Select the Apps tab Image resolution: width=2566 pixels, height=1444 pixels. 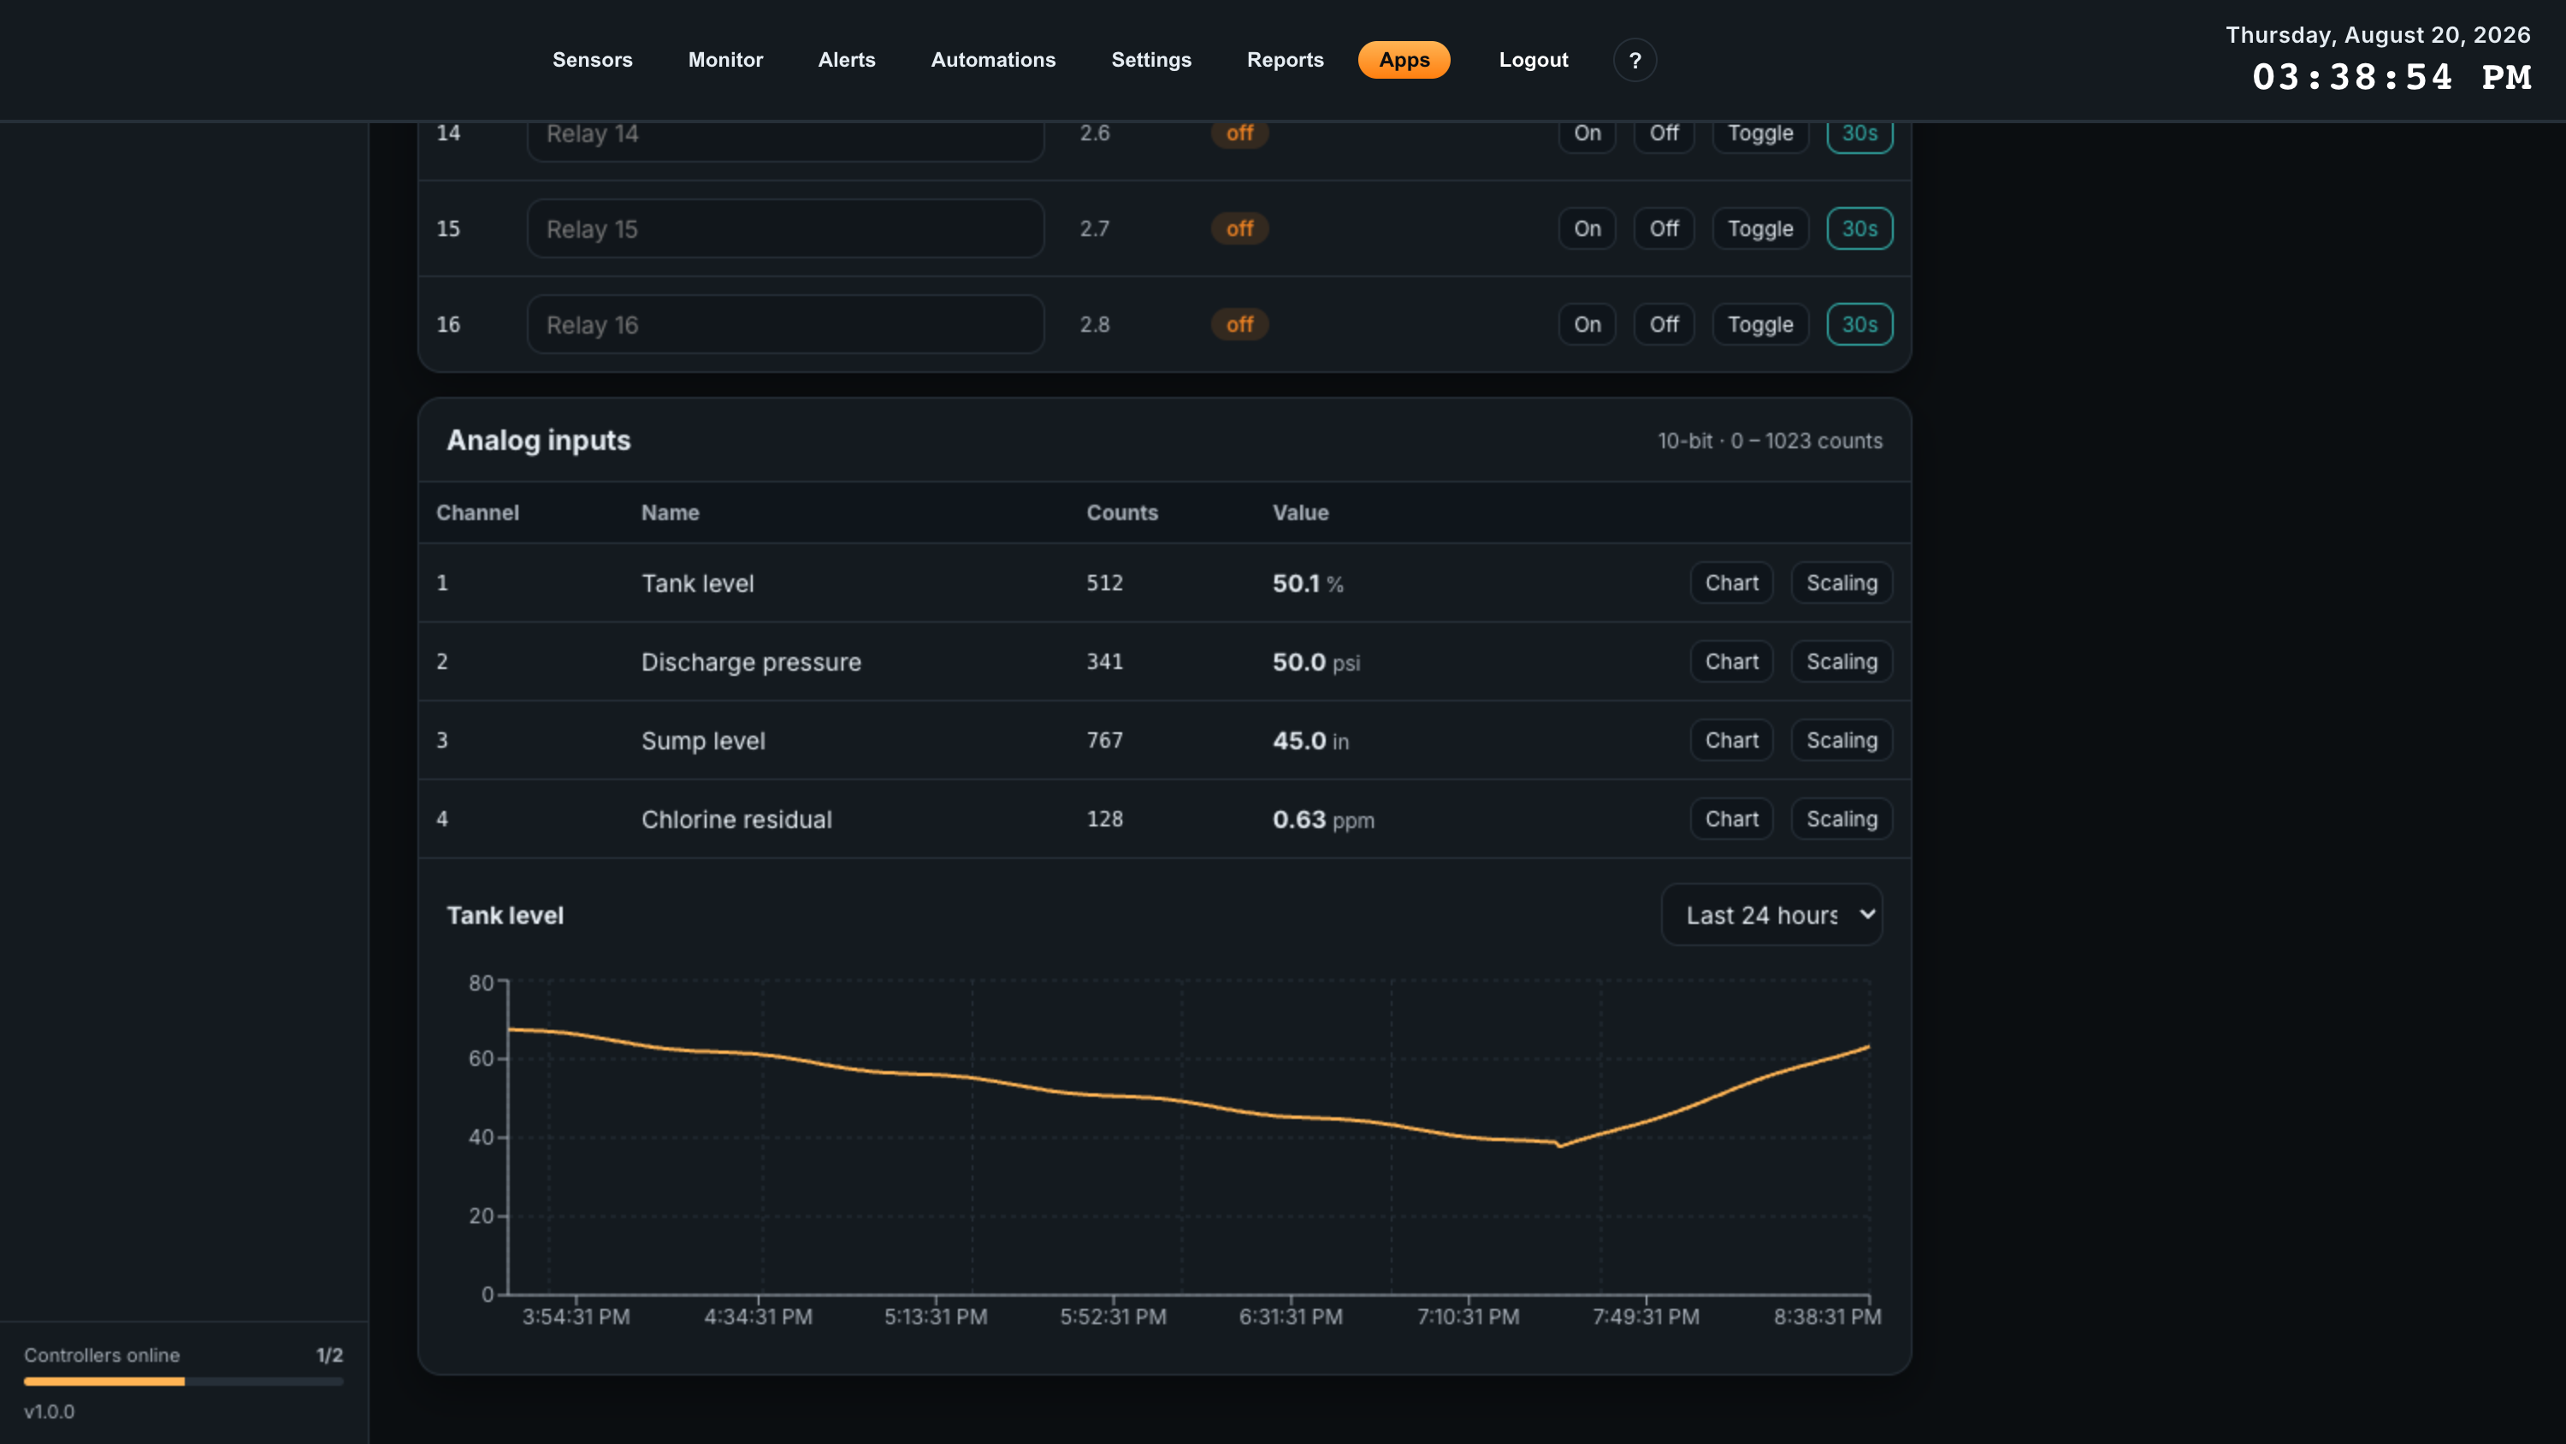point(1404,60)
